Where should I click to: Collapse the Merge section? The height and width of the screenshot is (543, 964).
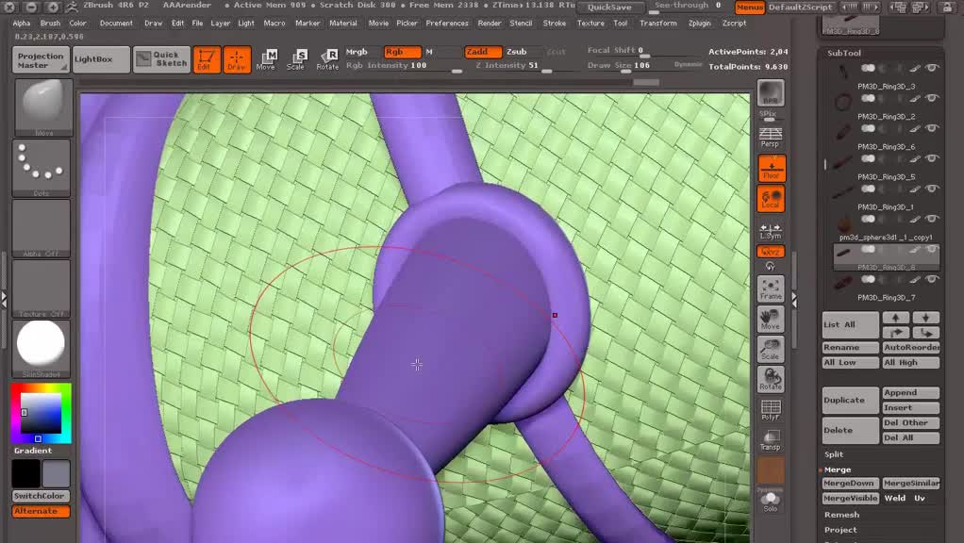[x=838, y=469]
